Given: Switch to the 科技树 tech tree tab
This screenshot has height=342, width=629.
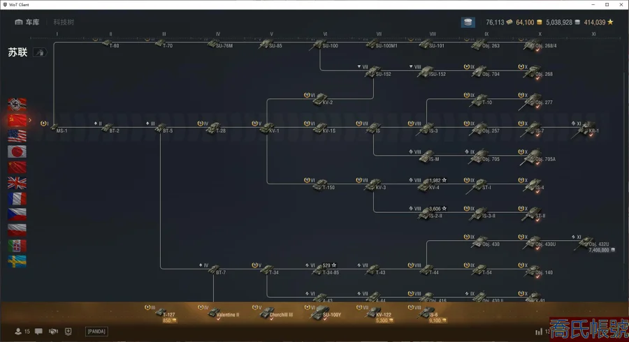Looking at the screenshot, I should pos(64,22).
